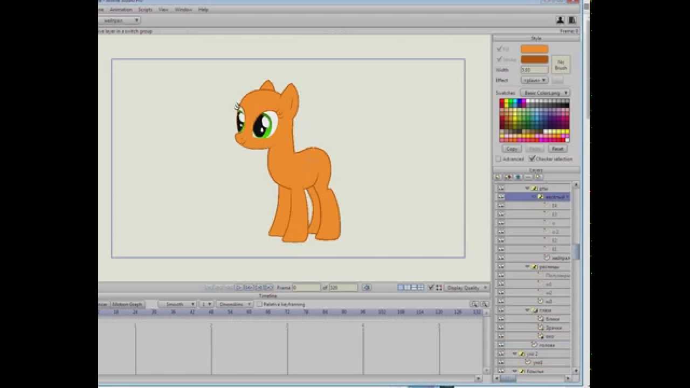Image resolution: width=690 pixels, height=388 pixels.
Task: Open the Display Quality dropdown
Action: (467, 288)
